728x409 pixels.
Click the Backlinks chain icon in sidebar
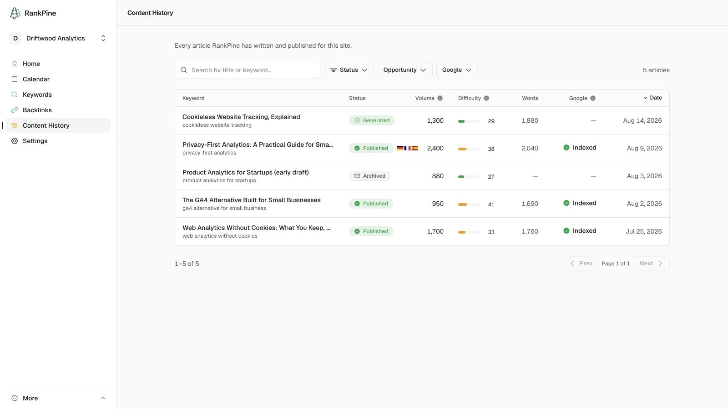[x=15, y=110]
